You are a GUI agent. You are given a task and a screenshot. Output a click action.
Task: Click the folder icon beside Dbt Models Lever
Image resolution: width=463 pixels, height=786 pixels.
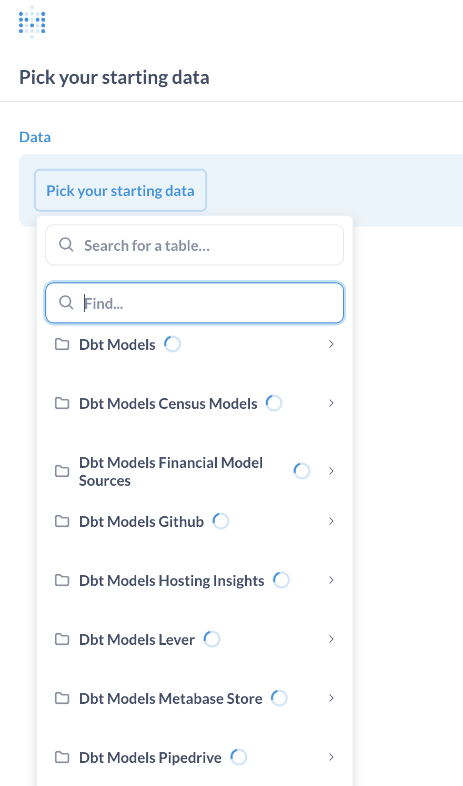[x=62, y=639]
